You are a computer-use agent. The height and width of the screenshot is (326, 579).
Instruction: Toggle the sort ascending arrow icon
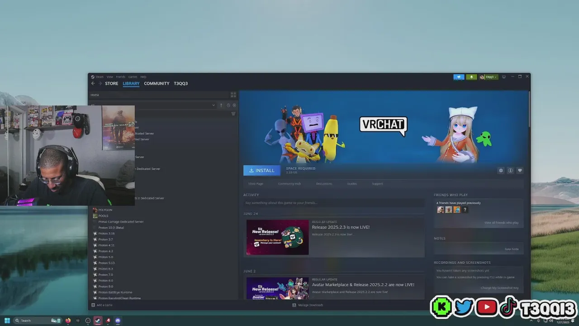[221, 105]
